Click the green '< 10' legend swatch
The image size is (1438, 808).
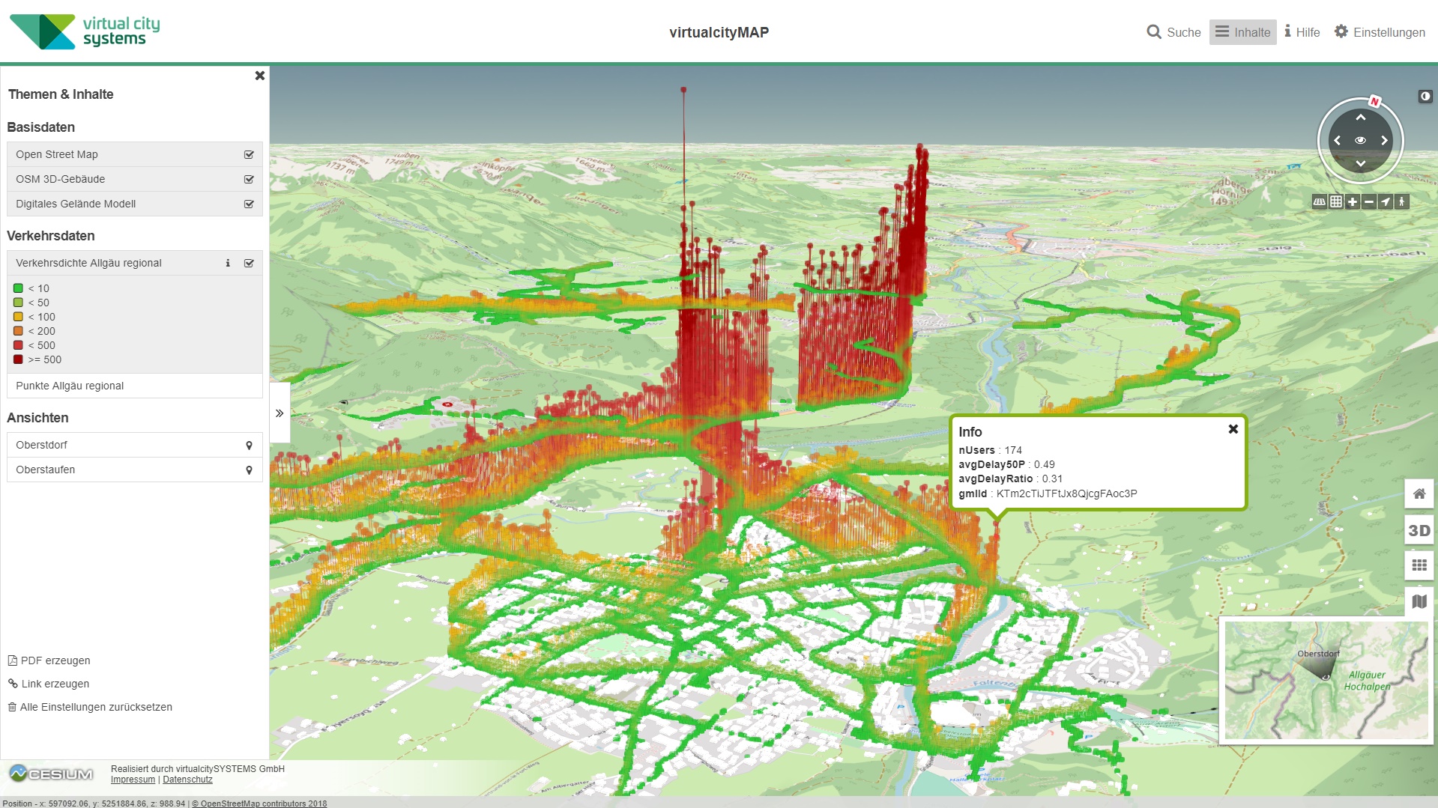tap(19, 288)
